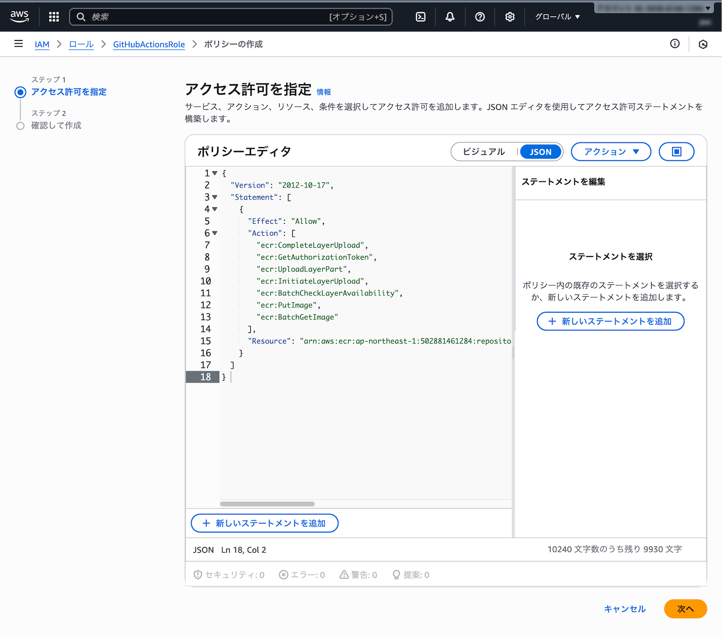Expand the グローバル region selector
This screenshot has height=637, width=722.
[x=557, y=17]
